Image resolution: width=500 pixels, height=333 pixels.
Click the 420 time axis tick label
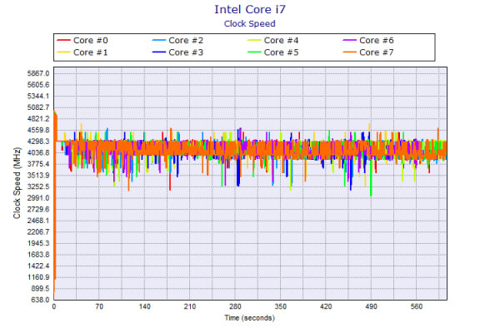[326, 307]
